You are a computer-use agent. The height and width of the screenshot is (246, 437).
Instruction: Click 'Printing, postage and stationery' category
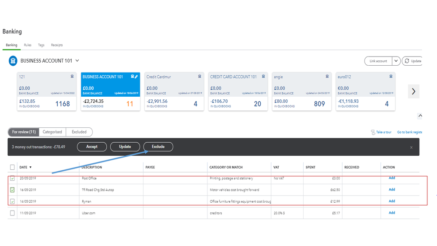pyautogui.click(x=231, y=178)
